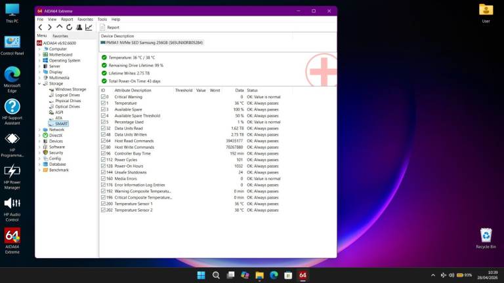Expand the Network tree node

pos(39,130)
